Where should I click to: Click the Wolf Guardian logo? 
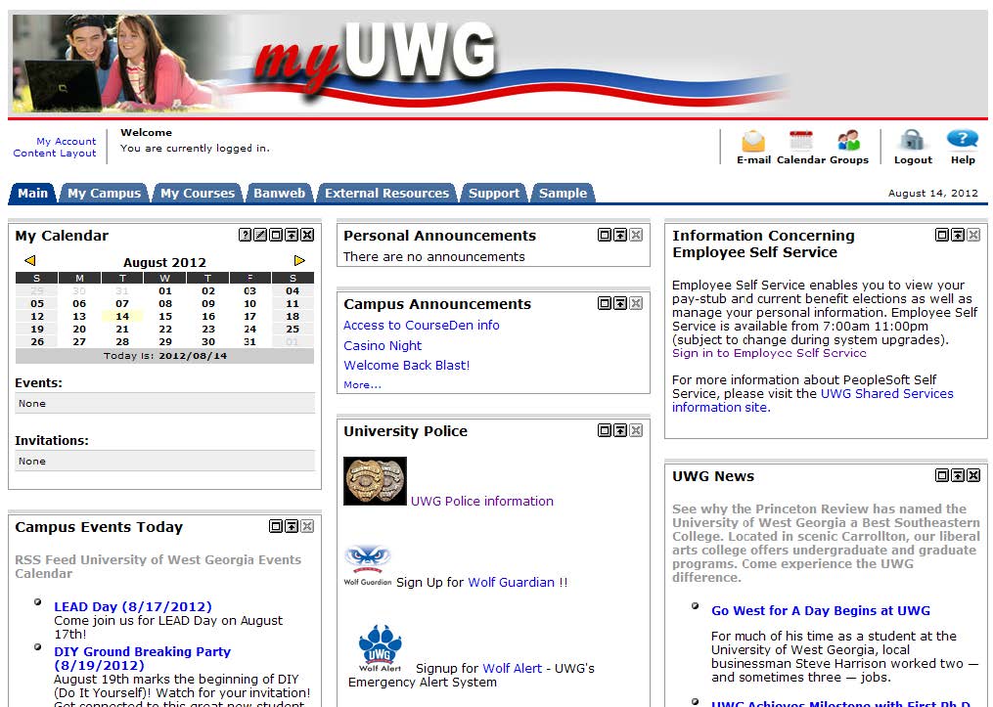tap(367, 566)
